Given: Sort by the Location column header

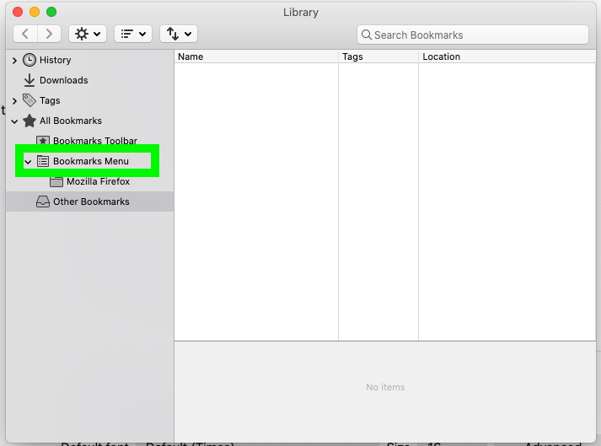Looking at the screenshot, I should [507, 56].
